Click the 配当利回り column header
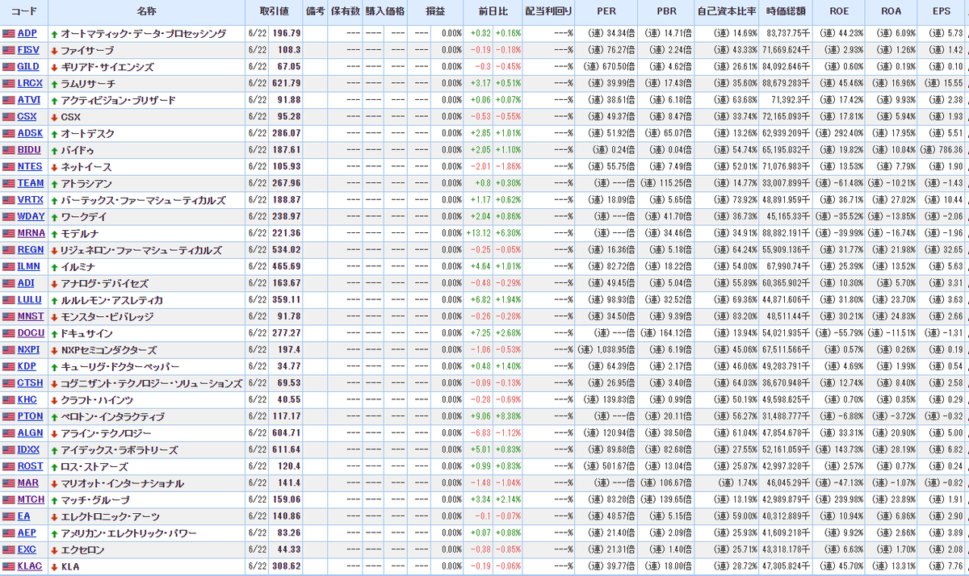Viewport: 969px width, 576px height. (548, 12)
